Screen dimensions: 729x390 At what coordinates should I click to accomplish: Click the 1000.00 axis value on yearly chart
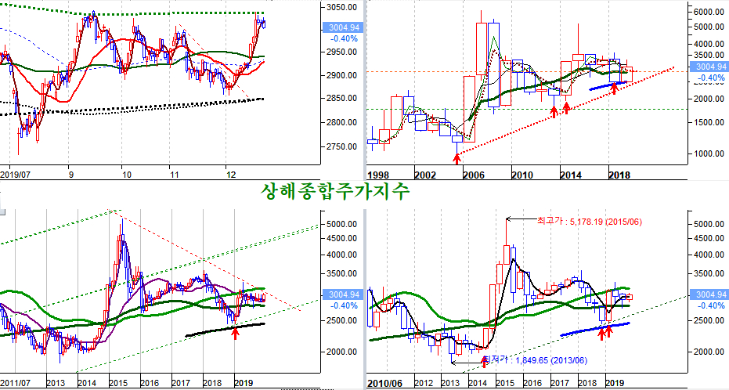(709, 153)
